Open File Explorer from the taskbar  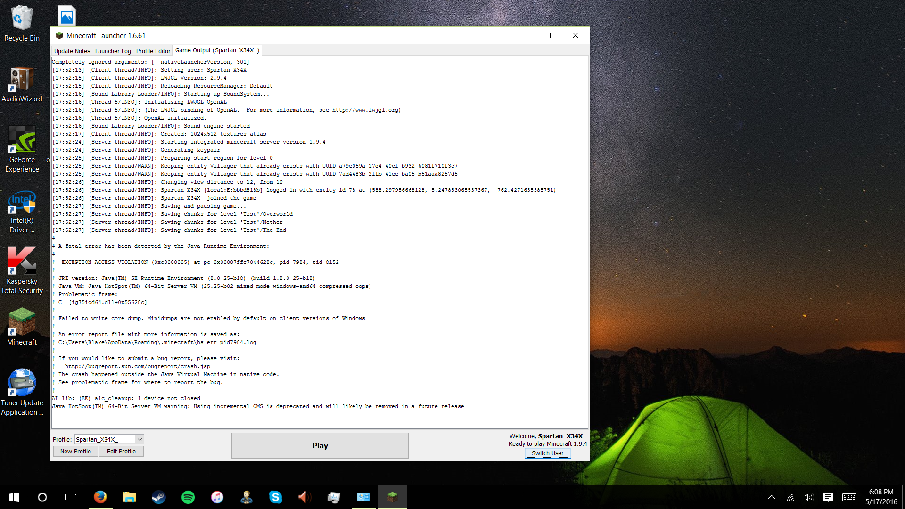point(129,497)
